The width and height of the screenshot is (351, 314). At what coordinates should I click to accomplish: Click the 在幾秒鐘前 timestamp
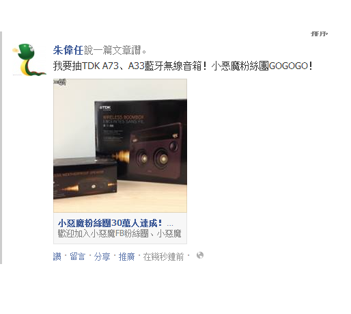tap(163, 257)
